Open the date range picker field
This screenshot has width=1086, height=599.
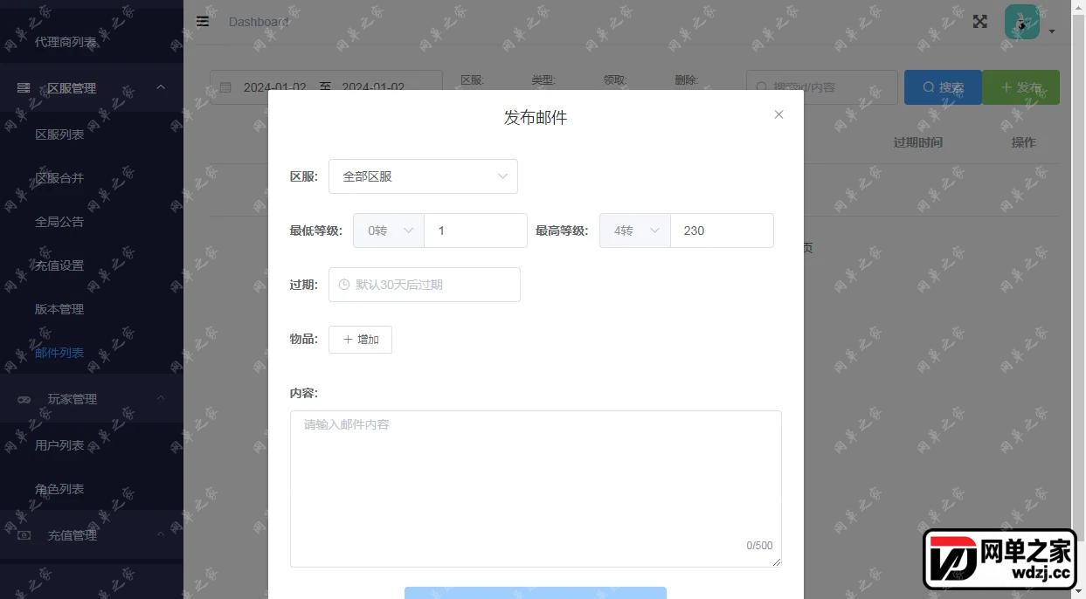(x=326, y=87)
